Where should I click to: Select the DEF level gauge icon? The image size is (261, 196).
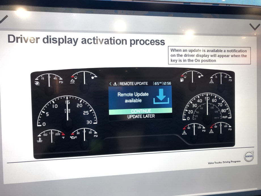coord(72,81)
